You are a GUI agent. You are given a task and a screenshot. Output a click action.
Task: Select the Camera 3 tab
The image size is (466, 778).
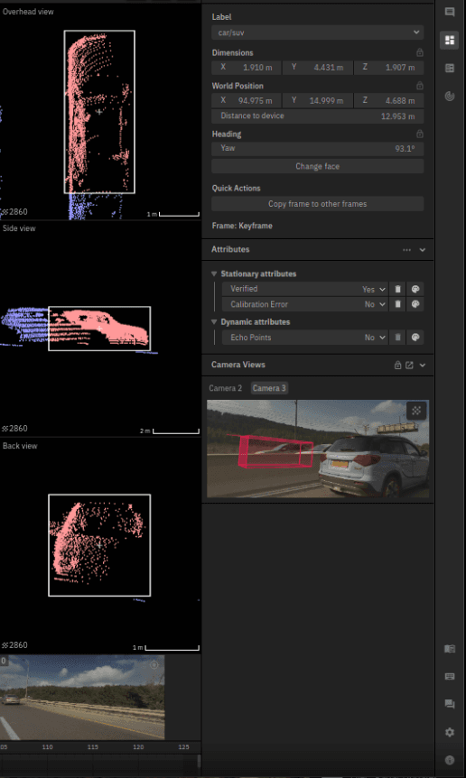coord(269,388)
